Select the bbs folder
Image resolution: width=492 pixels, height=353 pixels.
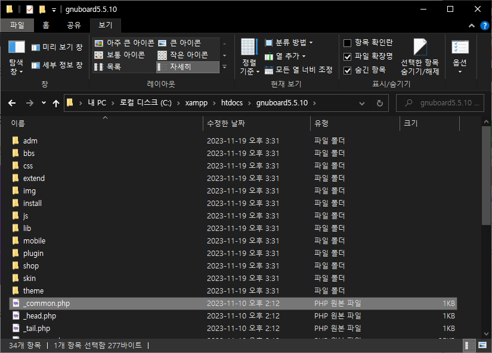(233, 153)
